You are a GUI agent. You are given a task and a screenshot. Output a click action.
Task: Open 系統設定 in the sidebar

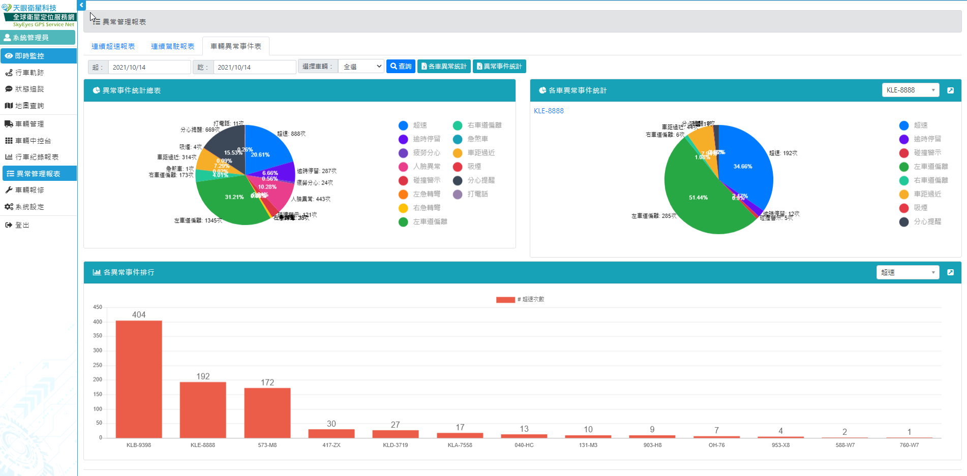click(29, 207)
